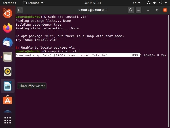Image resolution: width=170 pixels, height=128 pixels.
Task: Click the 'snap install vlc' command line
Action: pyautogui.click(x=63, y=51)
